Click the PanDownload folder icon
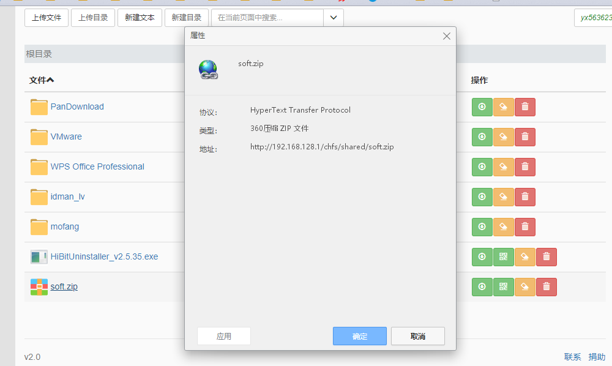 pyautogui.click(x=39, y=107)
